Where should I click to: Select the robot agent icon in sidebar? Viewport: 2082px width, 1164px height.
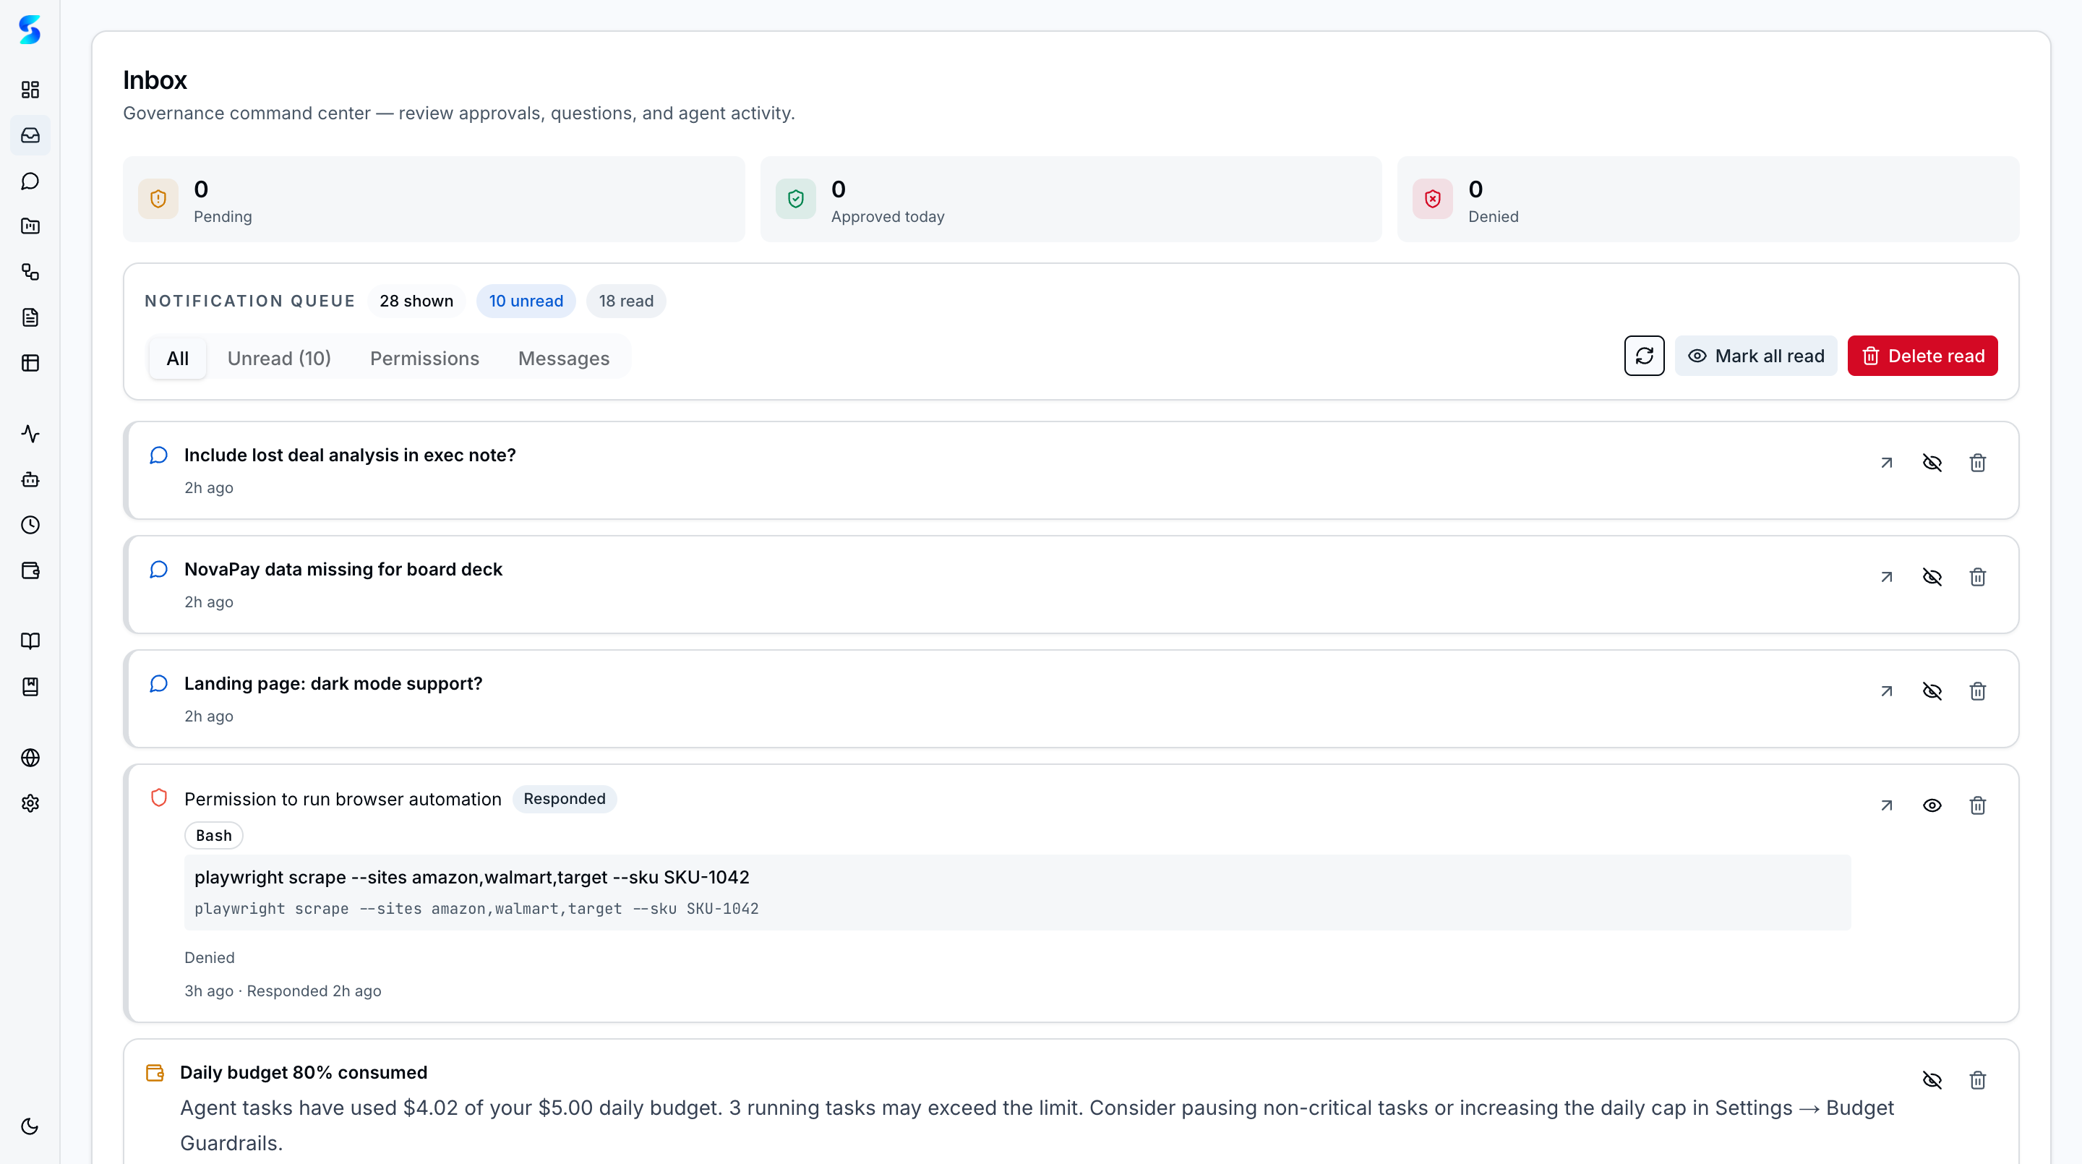(30, 479)
